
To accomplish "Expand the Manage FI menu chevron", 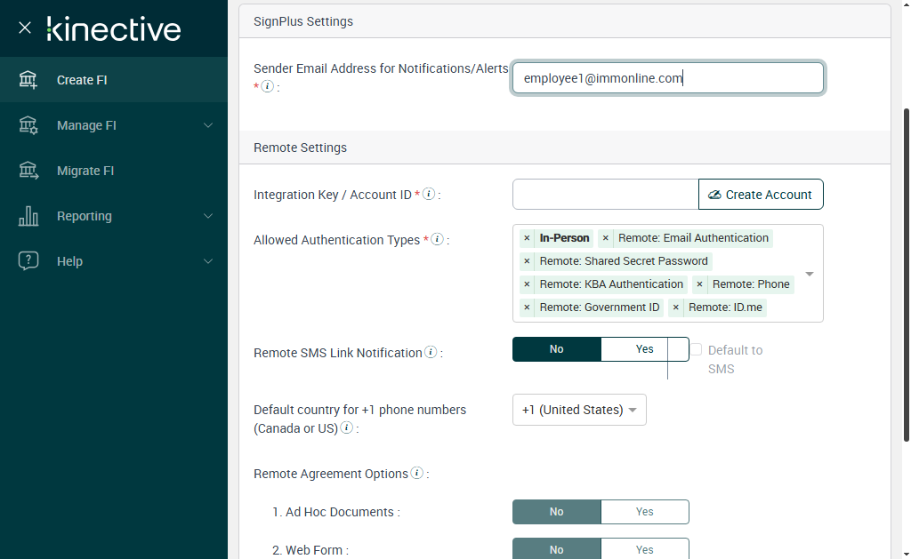I will [x=208, y=125].
